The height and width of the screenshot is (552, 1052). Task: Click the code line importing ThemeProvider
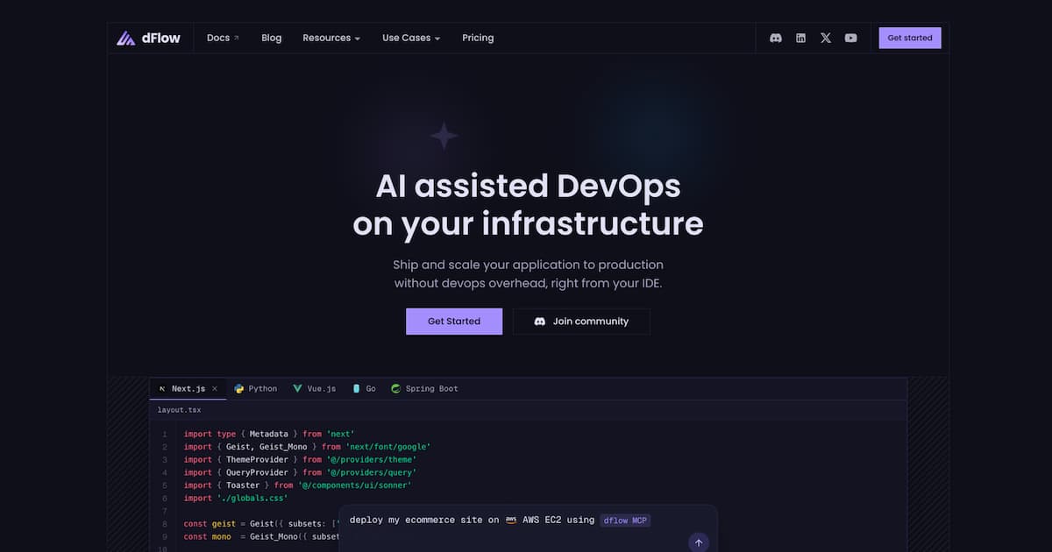tap(300, 460)
